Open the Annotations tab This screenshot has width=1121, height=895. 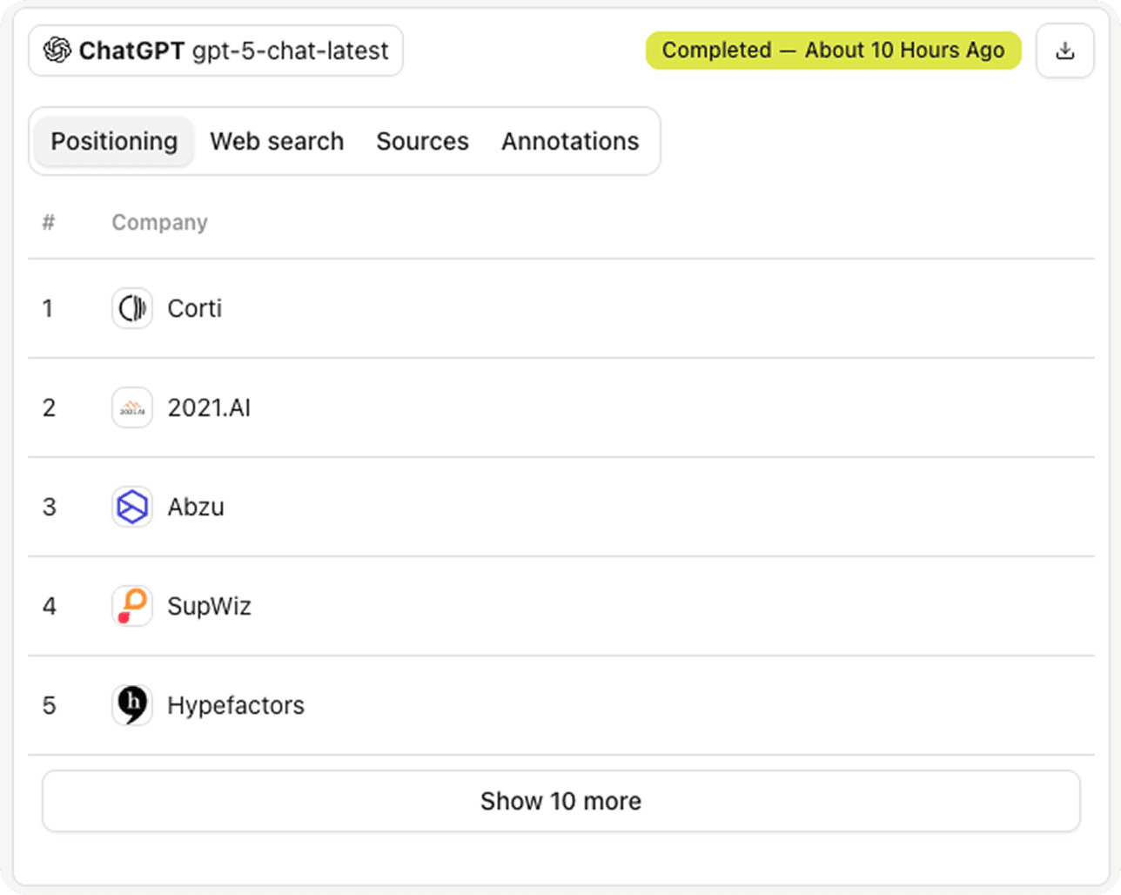pos(570,141)
